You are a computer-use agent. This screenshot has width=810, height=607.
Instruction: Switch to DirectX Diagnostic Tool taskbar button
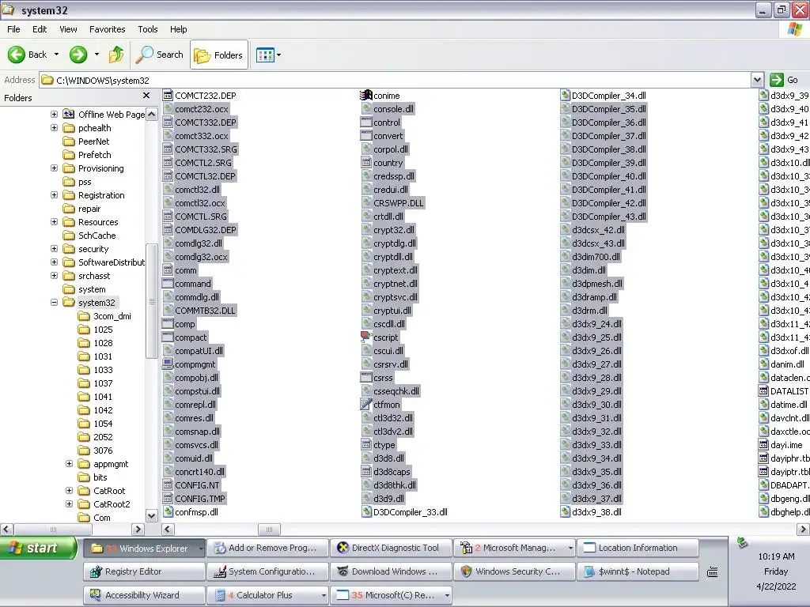tap(390, 549)
